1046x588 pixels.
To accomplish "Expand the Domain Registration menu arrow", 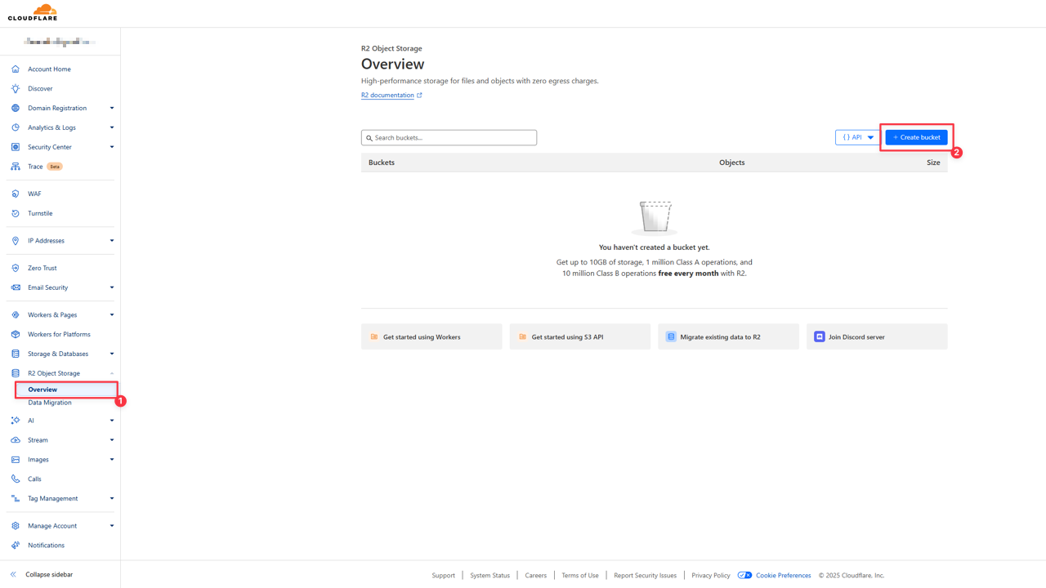I will tap(112, 108).
